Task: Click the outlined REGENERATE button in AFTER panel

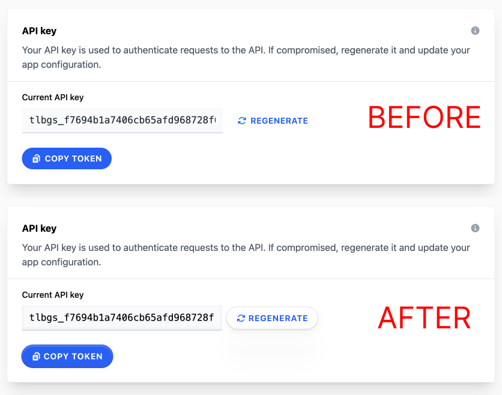Action: point(272,318)
